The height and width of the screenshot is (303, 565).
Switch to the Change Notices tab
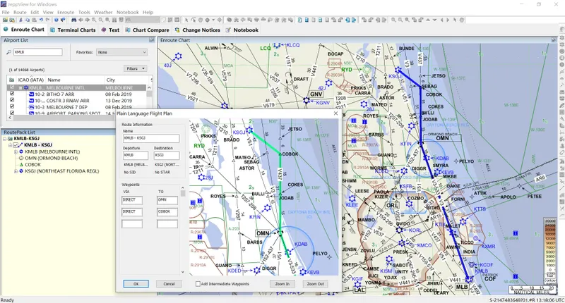tap(198, 30)
